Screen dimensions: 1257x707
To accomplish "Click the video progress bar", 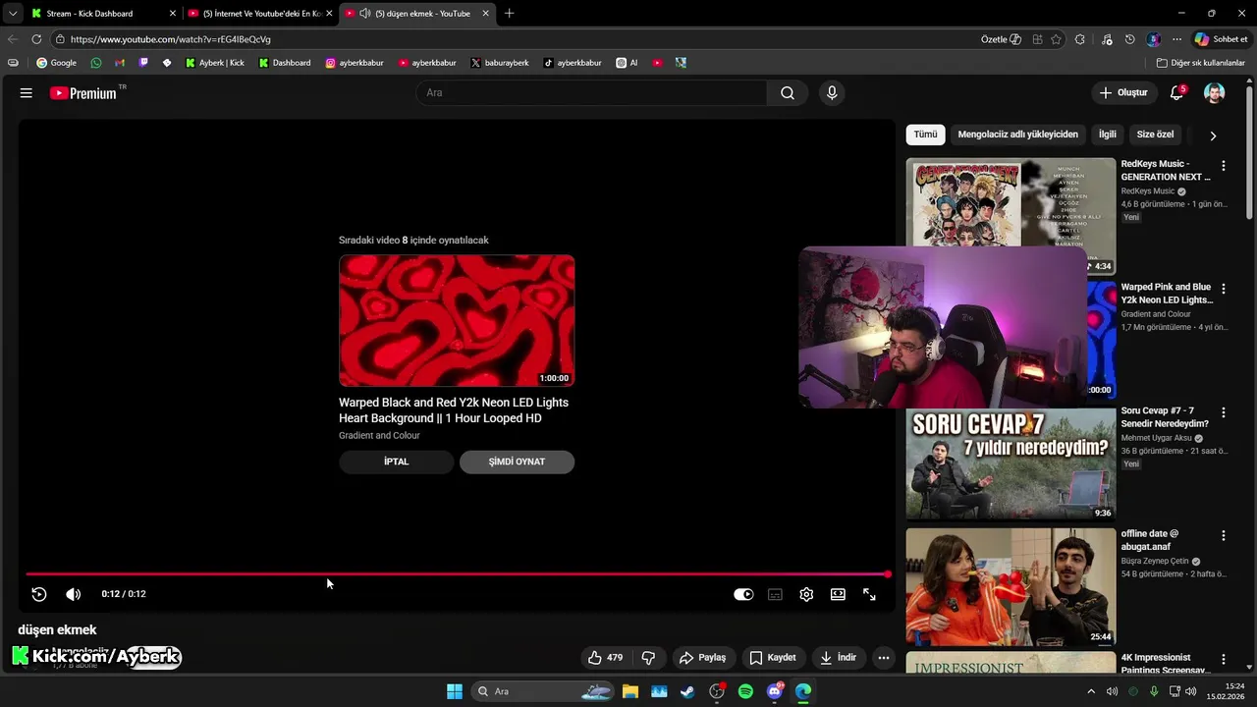I will (458, 574).
